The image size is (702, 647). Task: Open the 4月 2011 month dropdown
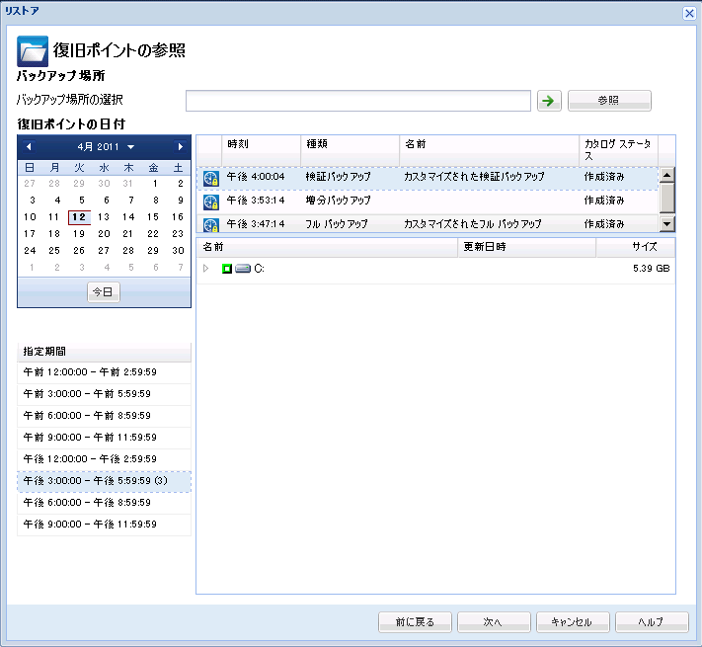(130, 147)
